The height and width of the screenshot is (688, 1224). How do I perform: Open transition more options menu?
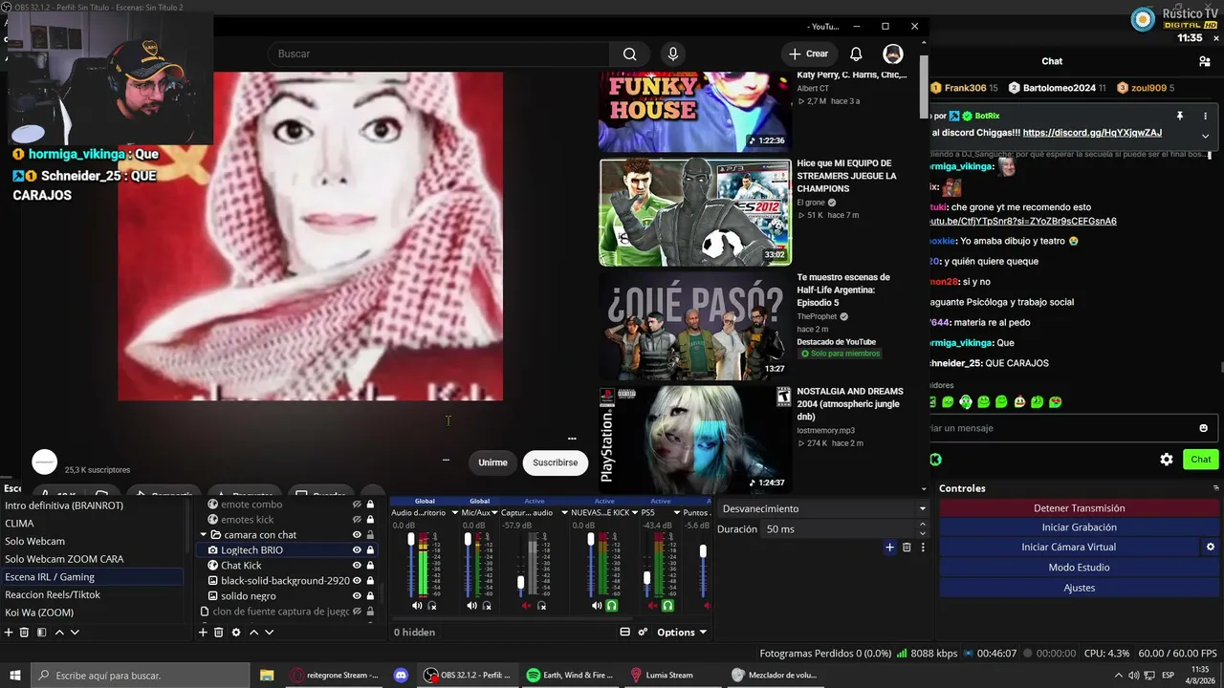coord(923,548)
